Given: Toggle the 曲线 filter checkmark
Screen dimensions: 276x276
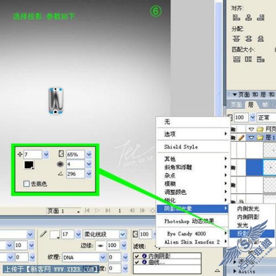Looking at the screenshot, I should click(137, 262).
